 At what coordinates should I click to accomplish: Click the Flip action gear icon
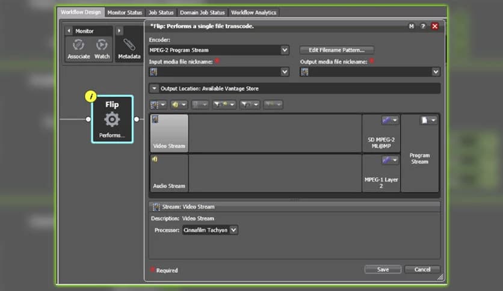pyautogui.click(x=112, y=119)
